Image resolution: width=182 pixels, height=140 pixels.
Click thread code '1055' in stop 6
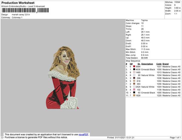tap(159, 81)
